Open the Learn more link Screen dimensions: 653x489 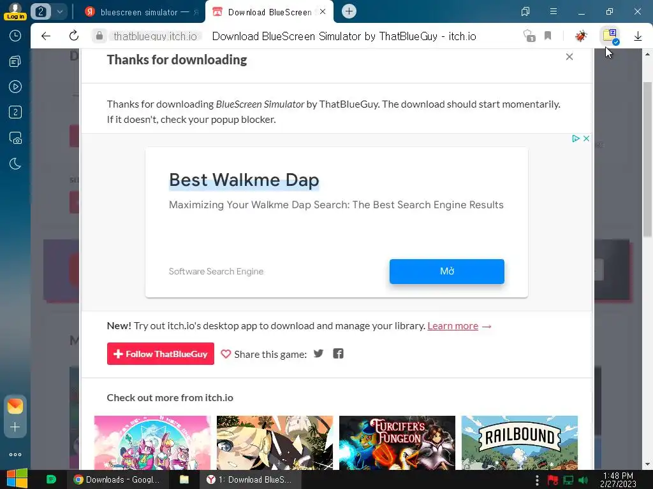453,326
